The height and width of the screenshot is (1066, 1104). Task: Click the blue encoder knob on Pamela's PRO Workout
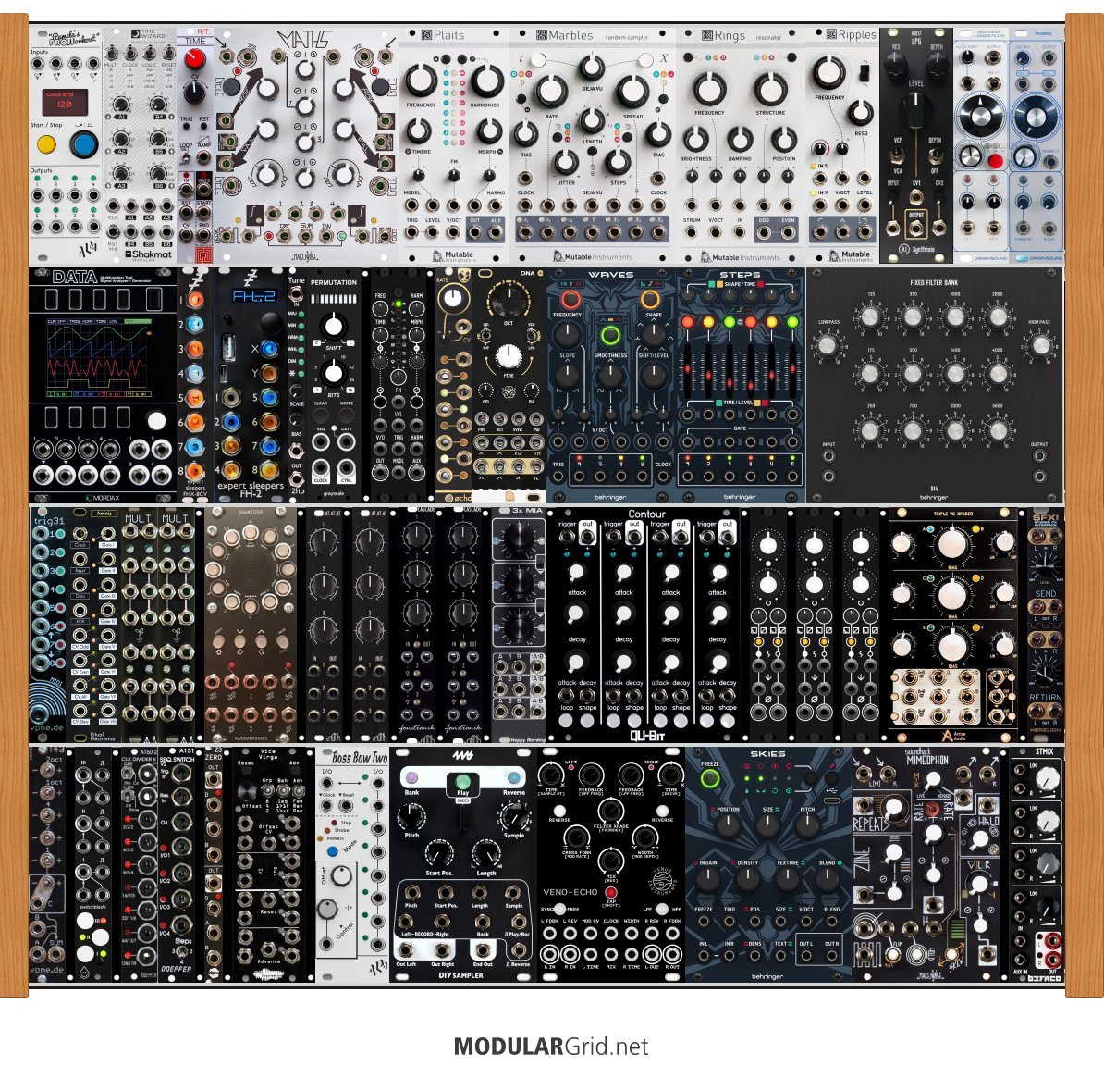[x=84, y=144]
